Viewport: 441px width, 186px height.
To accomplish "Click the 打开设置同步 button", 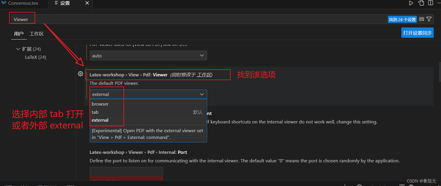I will (417, 33).
